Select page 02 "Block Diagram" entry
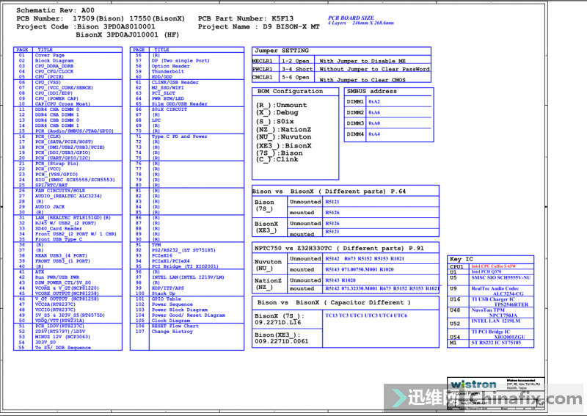Image resolution: width=587 pixels, height=416 pixels. [x=54, y=60]
